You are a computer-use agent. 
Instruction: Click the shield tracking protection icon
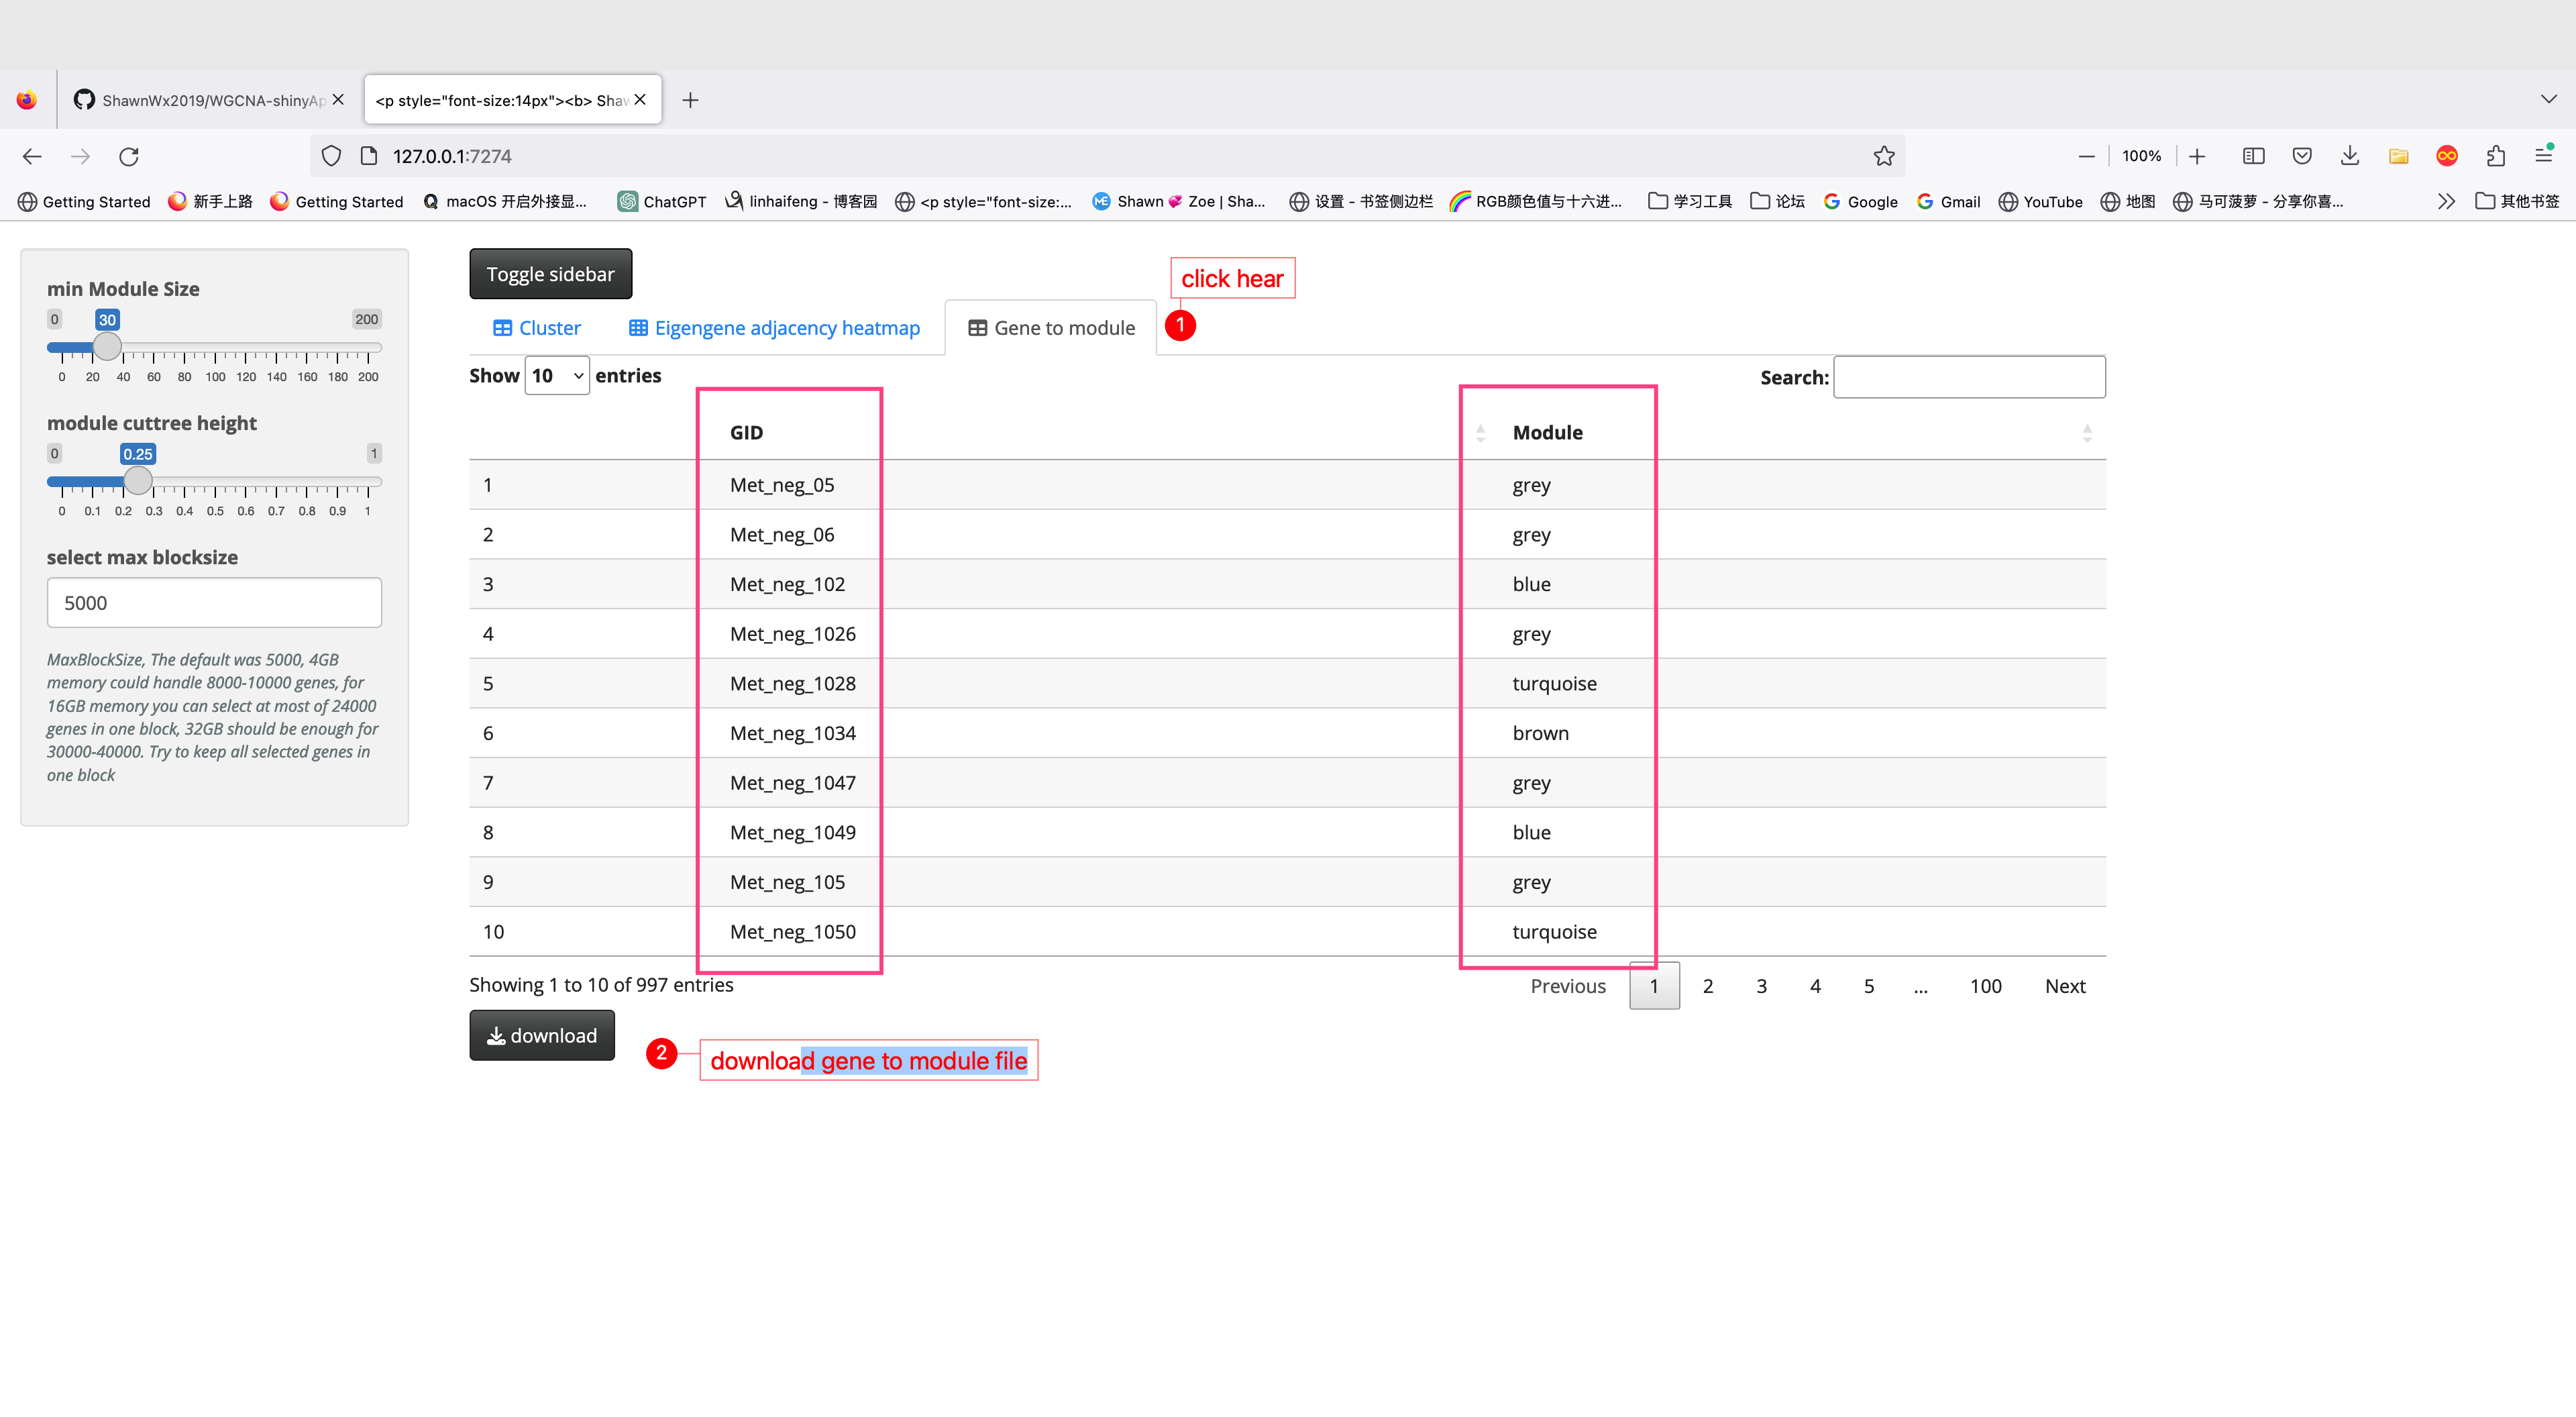(331, 156)
